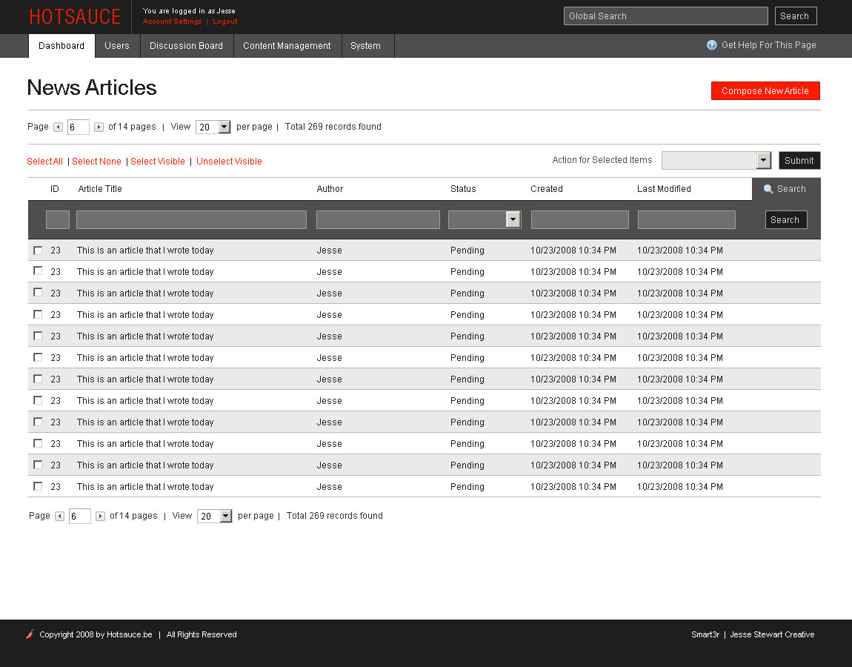852x667 pixels.
Task: Tick the checkbox of the fourth article row
Action: [38, 314]
